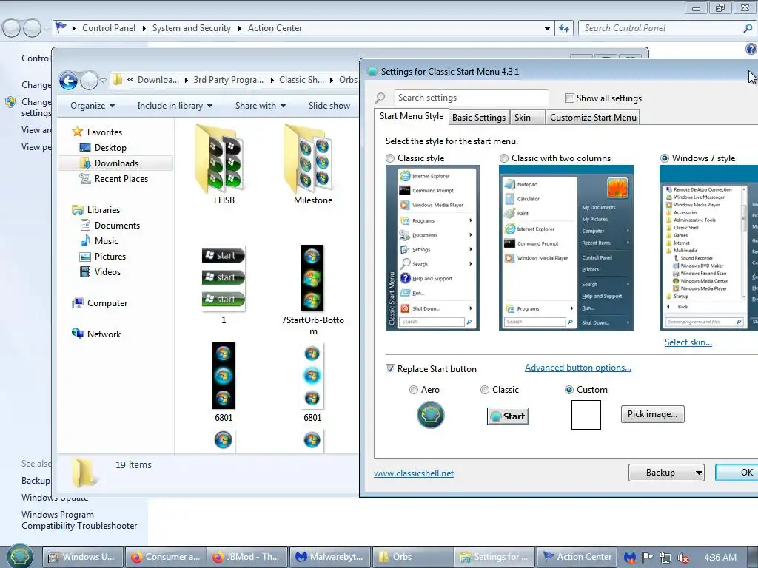Select the Classic style radio button

click(x=389, y=158)
